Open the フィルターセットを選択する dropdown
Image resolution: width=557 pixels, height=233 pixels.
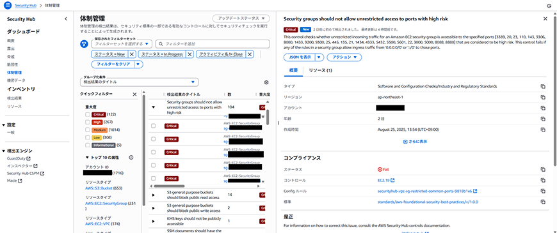point(122,44)
